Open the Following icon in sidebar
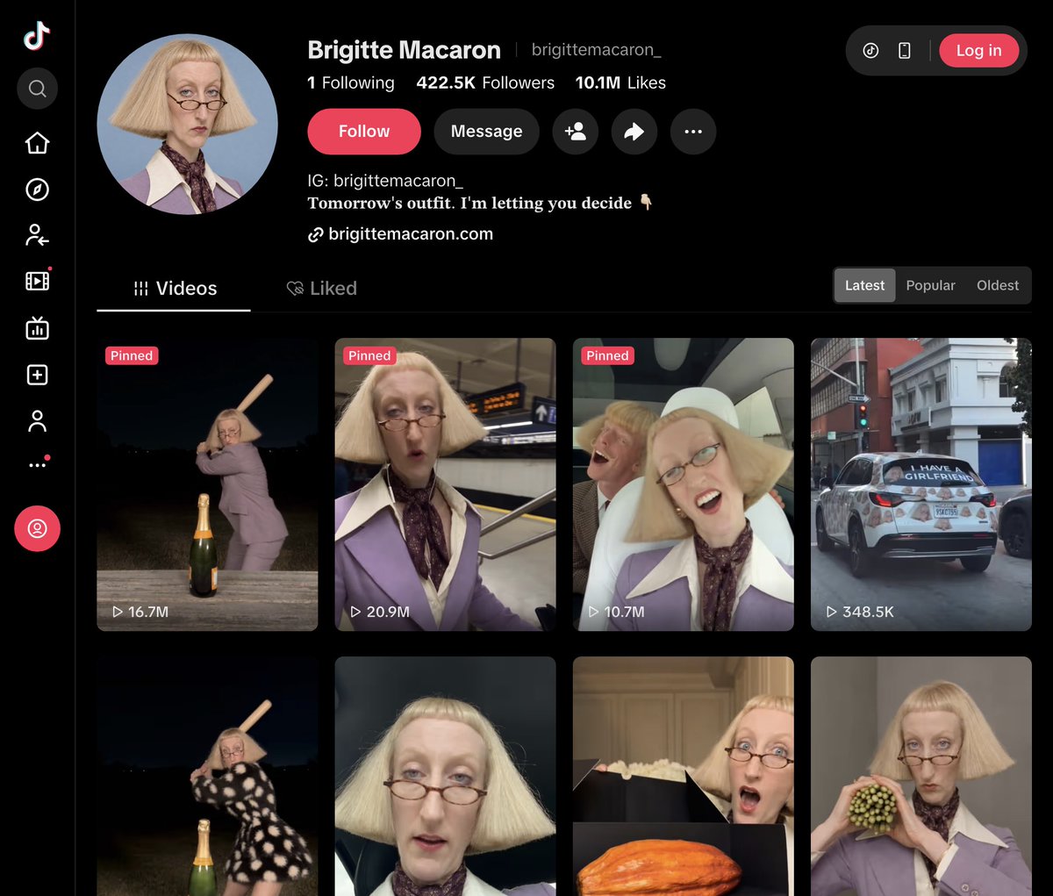The width and height of the screenshot is (1053, 896). pyautogui.click(x=37, y=235)
